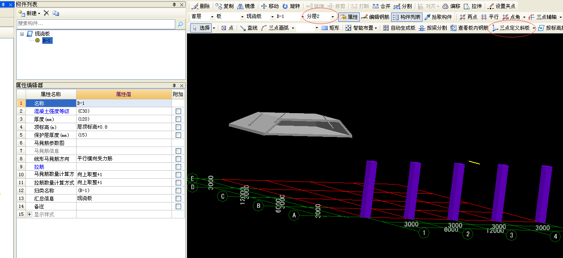Image resolution: width=563 pixels, height=258 pixels.
Task: Click 顶标高 value 层顶标高+0.8
Action: (x=124, y=127)
